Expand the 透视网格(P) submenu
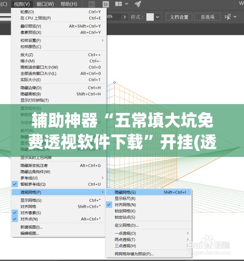This screenshot has width=244, height=261. [59, 192]
